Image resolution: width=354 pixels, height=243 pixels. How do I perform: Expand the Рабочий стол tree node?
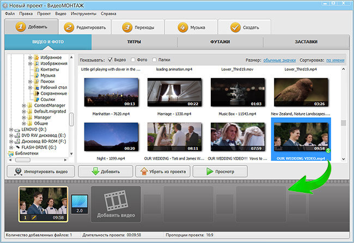click(x=30, y=87)
